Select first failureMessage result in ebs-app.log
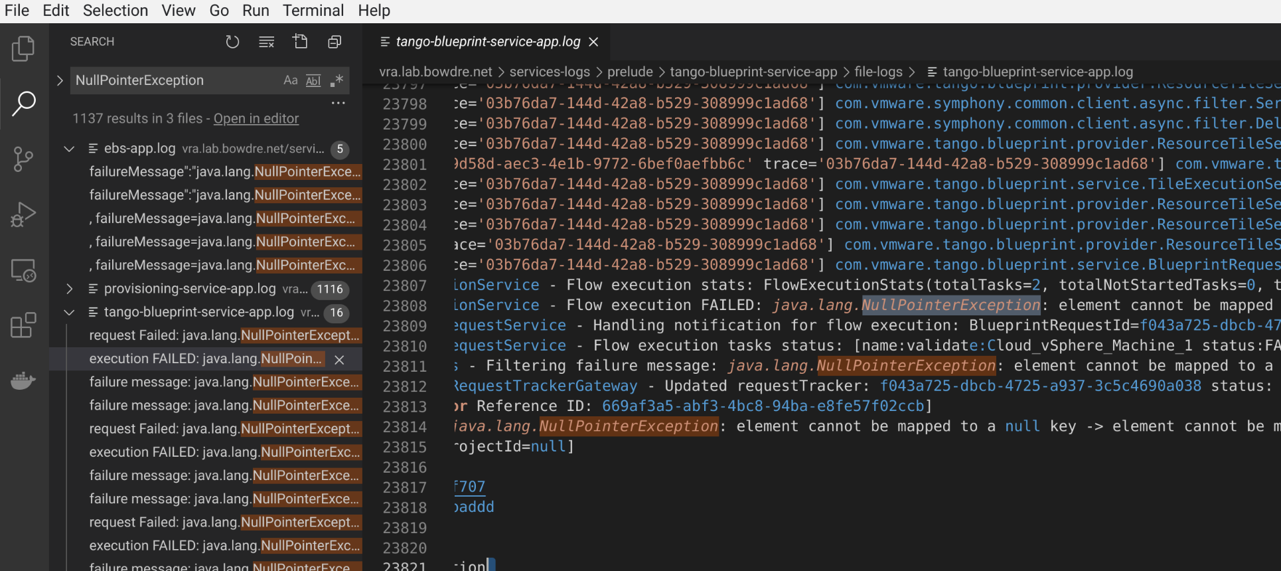1281x571 pixels. [225, 172]
